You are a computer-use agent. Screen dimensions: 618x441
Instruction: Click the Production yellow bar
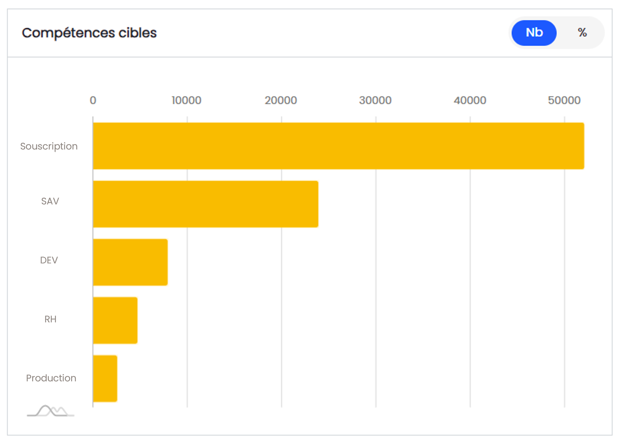(x=105, y=379)
